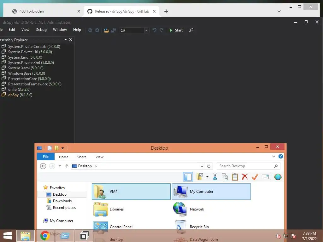The width and height of the screenshot is (323, 242).
Task: Expand the Explorer ribbon chevron
Action: coord(274,156)
